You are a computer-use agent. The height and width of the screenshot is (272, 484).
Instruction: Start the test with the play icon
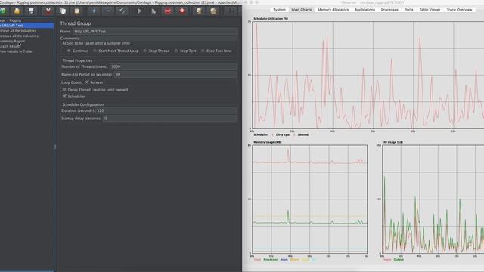pos(139,11)
